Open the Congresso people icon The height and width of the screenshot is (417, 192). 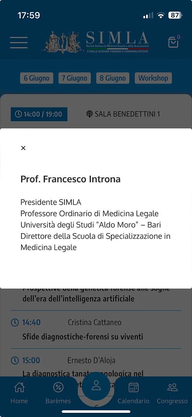pos(172,387)
